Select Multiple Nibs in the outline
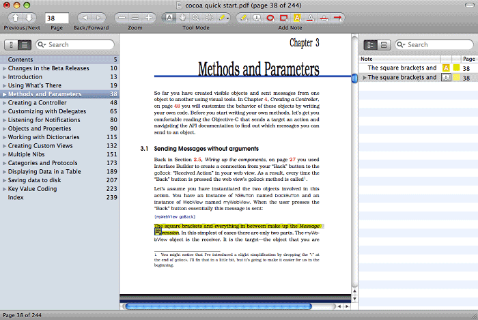The width and height of the screenshot is (478, 320). point(59,154)
